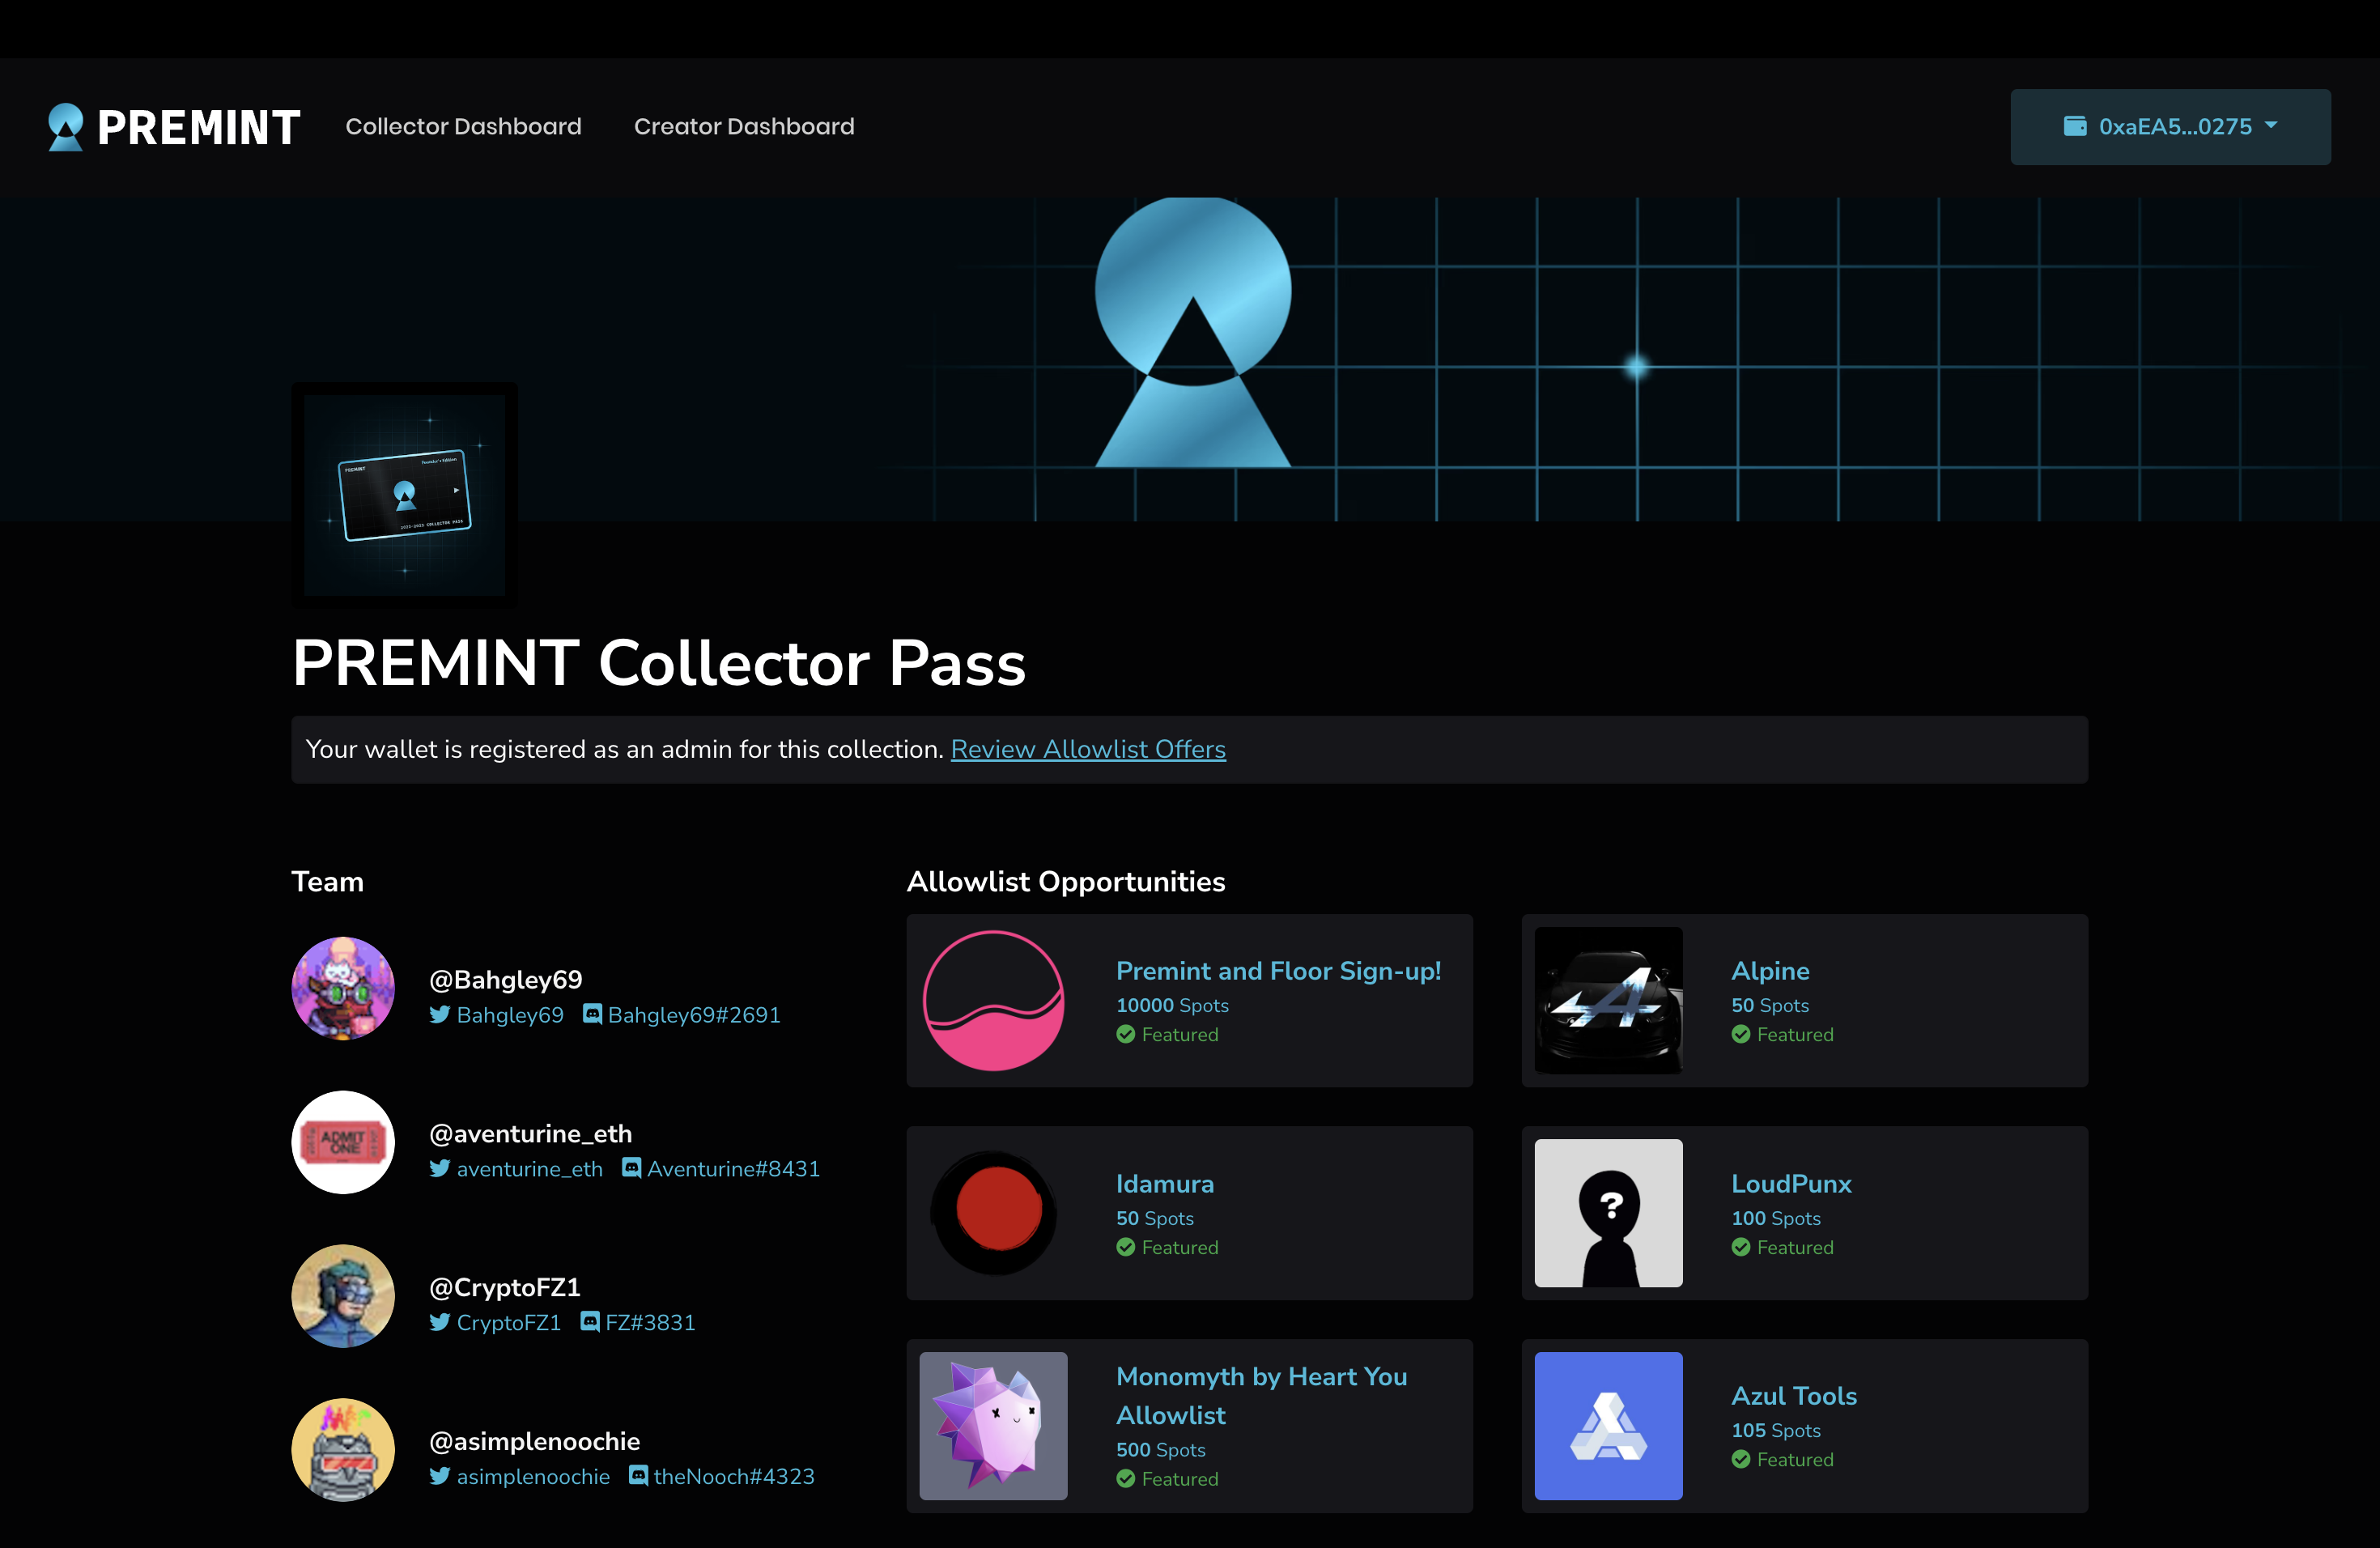Open the aventurine_eth Twitter link
This screenshot has width=2380, height=1548.
(x=530, y=1169)
